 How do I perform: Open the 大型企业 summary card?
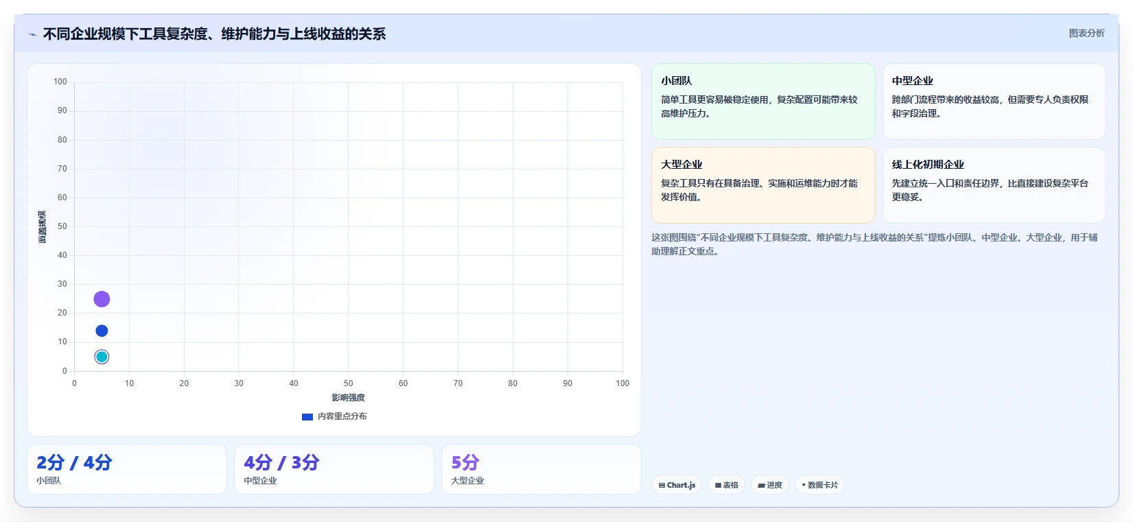point(763,185)
